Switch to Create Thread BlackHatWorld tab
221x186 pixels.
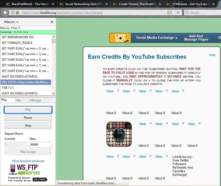tap(138, 4)
